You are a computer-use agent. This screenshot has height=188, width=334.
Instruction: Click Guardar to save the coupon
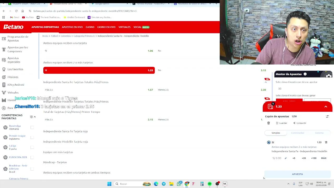pos(282,123)
